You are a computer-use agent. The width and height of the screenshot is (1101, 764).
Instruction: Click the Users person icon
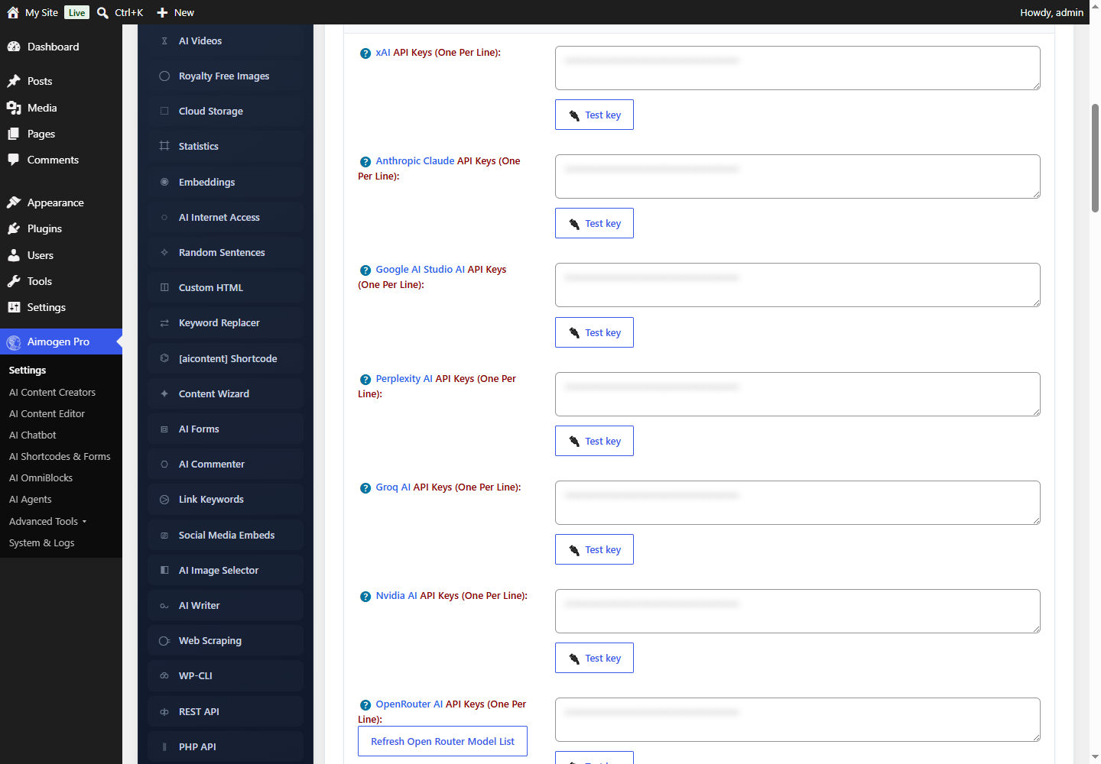14,255
